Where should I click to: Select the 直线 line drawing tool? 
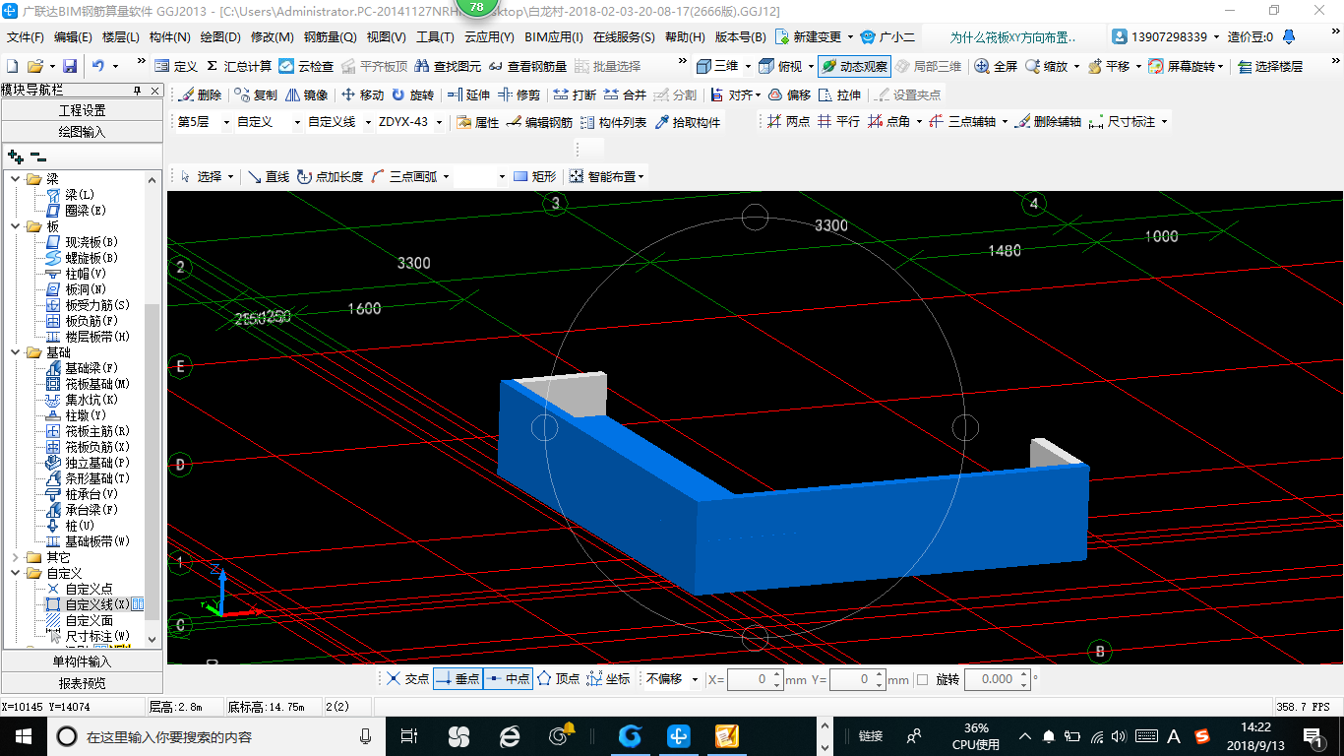(x=268, y=176)
